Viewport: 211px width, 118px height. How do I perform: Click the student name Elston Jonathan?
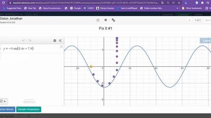pos(11,18)
